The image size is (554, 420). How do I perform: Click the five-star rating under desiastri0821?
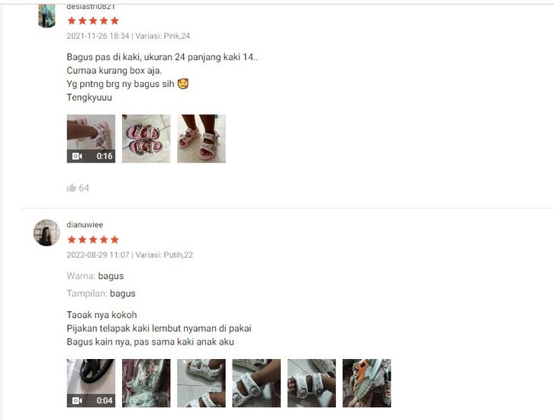point(93,21)
